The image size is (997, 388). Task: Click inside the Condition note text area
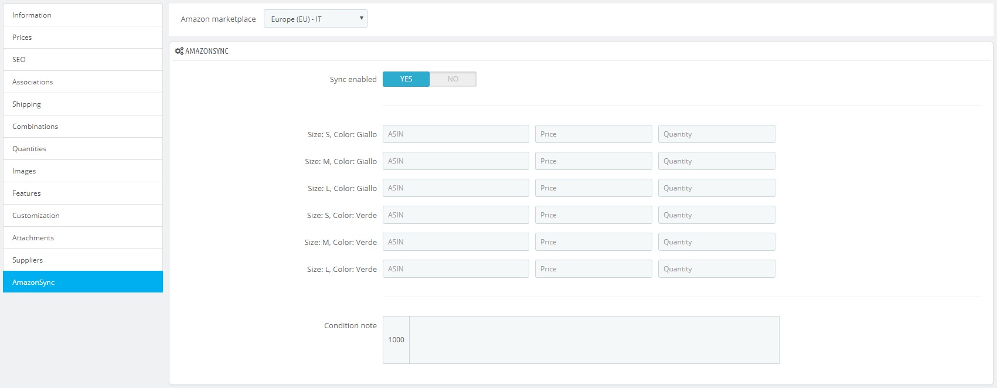coord(594,340)
